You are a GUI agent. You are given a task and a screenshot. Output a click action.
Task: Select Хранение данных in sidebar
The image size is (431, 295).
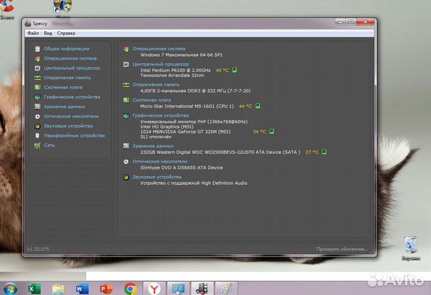(x=64, y=107)
